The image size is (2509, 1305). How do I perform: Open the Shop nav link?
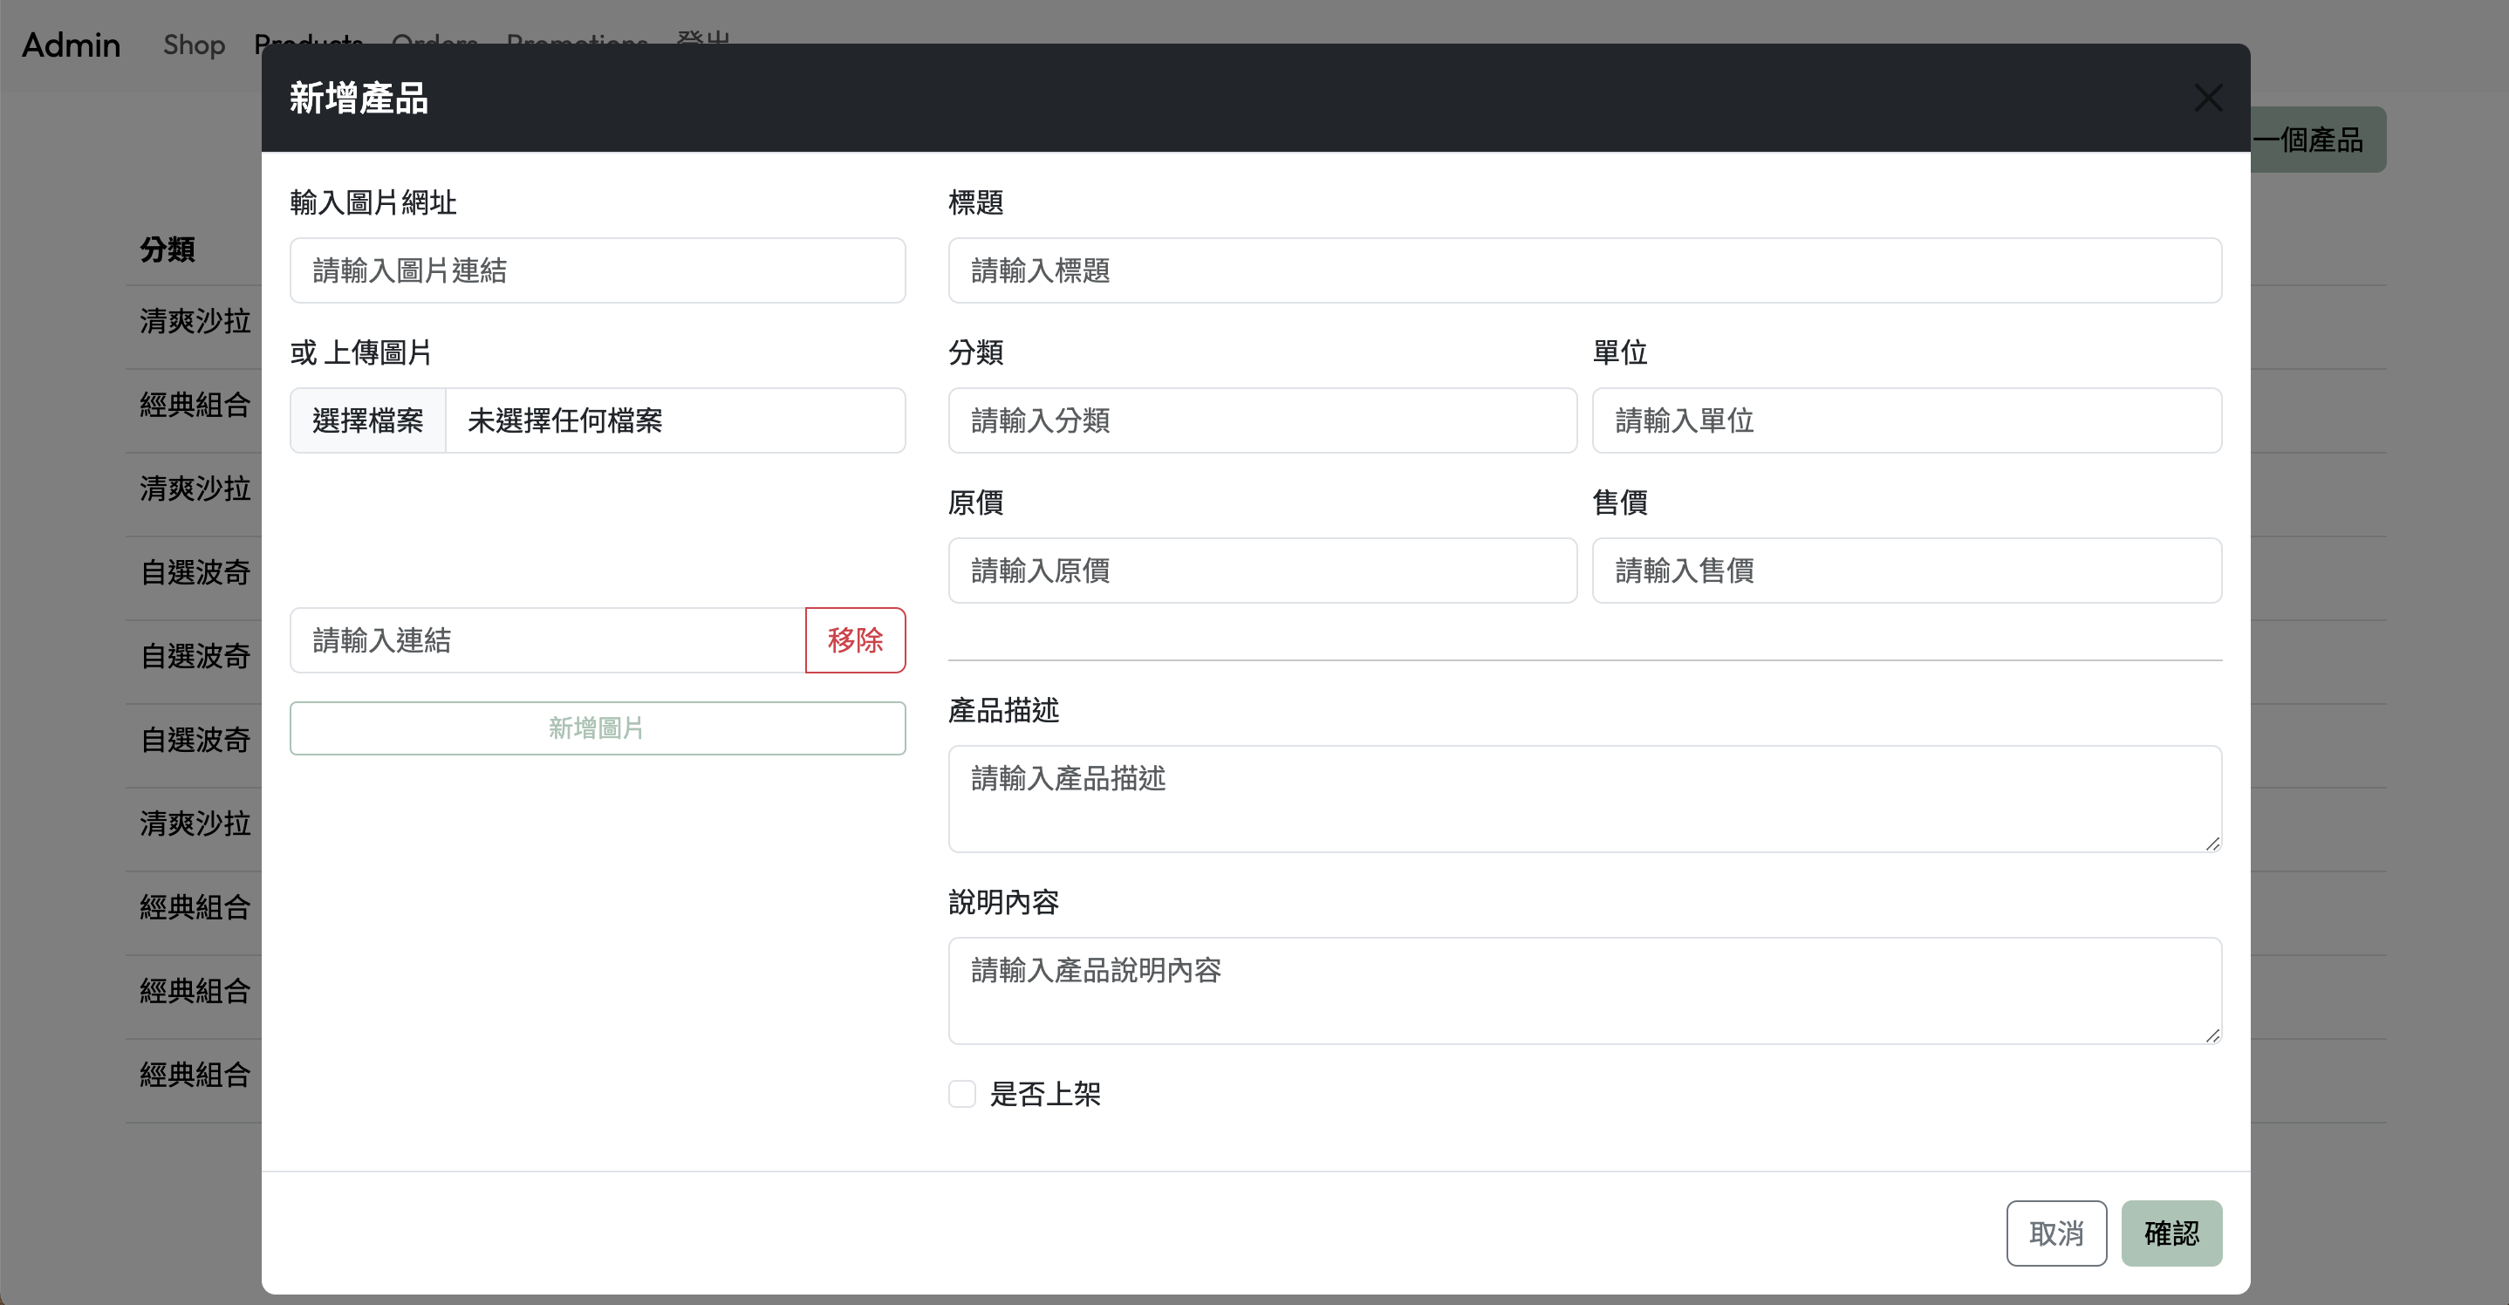pyautogui.click(x=194, y=44)
